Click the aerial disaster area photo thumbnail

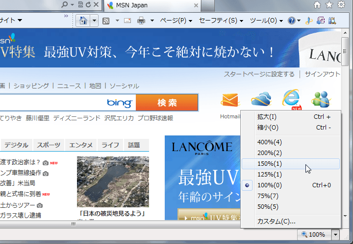click(x=113, y=181)
